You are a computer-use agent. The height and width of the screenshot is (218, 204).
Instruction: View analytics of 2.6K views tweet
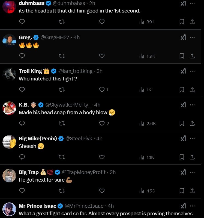click(x=147, y=123)
